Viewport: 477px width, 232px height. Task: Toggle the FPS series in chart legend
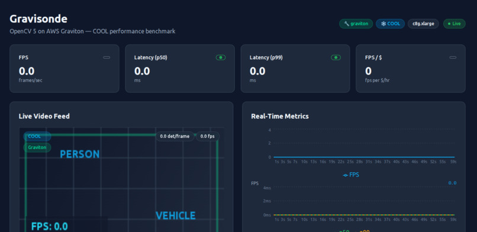coord(351,175)
